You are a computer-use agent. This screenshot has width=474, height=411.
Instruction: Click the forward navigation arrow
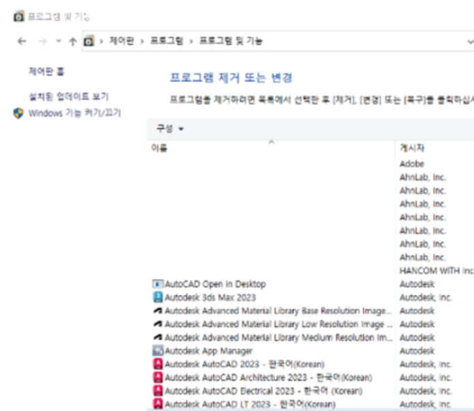42,41
